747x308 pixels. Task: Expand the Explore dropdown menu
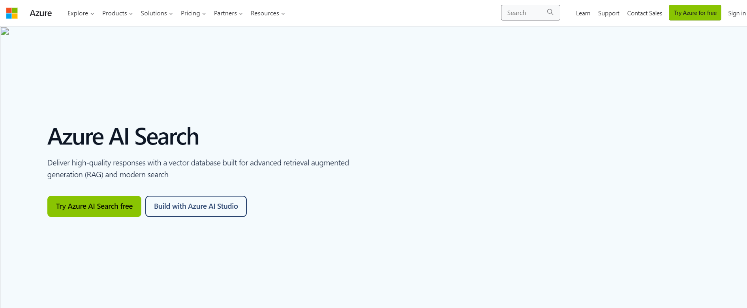[x=81, y=13]
